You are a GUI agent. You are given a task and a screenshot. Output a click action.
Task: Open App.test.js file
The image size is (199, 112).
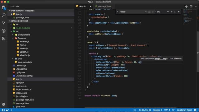click(x=21, y=86)
